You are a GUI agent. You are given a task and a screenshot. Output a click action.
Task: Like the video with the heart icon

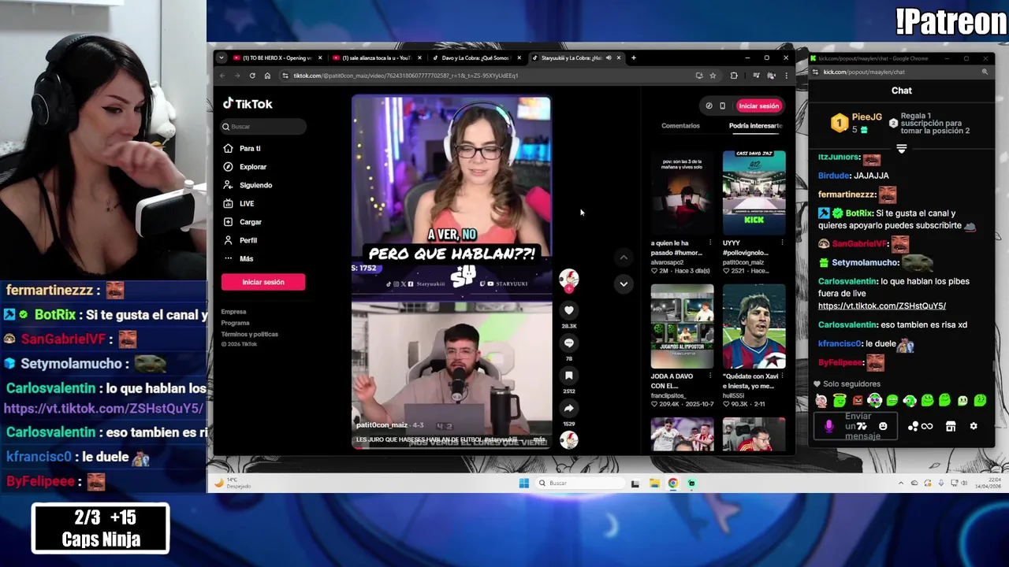click(568, 310)
